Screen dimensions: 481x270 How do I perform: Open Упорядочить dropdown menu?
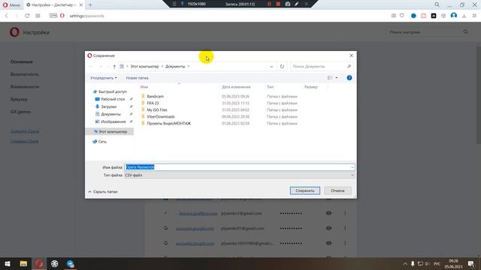(104, 78)
